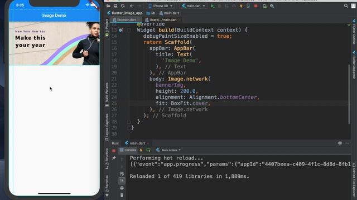Viewport: 357px width, 200px height.
Task: Open the Structure side panel tab
Action: click(x=107, y=159)
